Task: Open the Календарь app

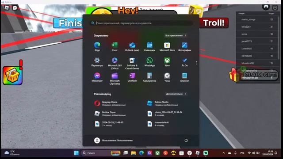Action: 149,46
